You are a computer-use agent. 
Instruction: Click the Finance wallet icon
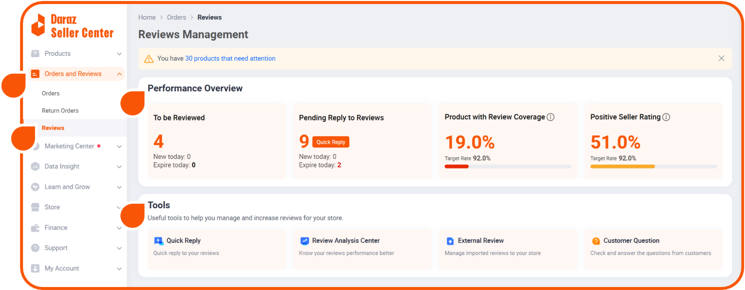[x=35, y=228]
